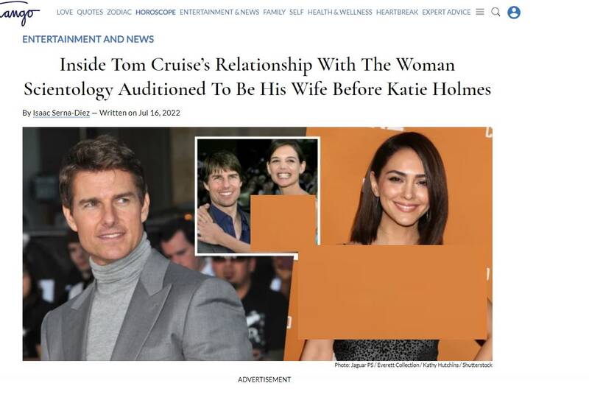Open author Isaac Serna-Diez's profile link
The height and width of the screenshot is (414, 589).
(61, 113)
